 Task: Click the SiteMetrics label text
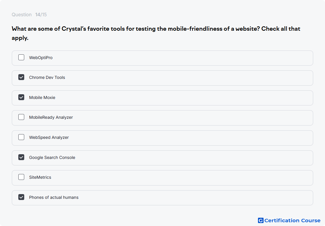point(40,177)
